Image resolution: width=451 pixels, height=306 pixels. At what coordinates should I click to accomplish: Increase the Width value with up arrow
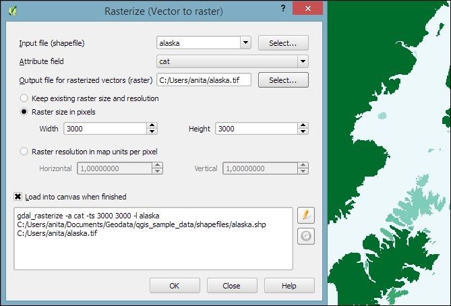(152, 125)
